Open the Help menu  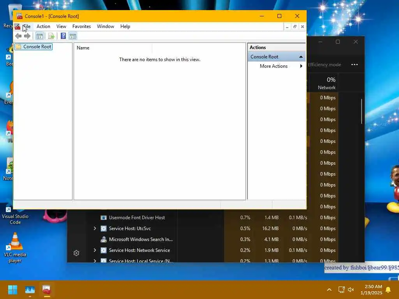coord(125,26)
